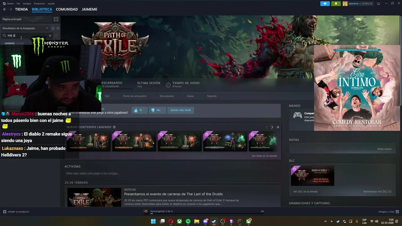Click Ver DLC en la tienda
402x226 pixels.
(305, 191)
